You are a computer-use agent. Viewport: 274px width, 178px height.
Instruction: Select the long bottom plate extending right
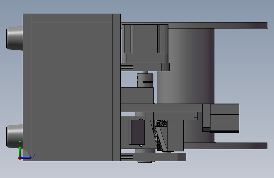225,146
